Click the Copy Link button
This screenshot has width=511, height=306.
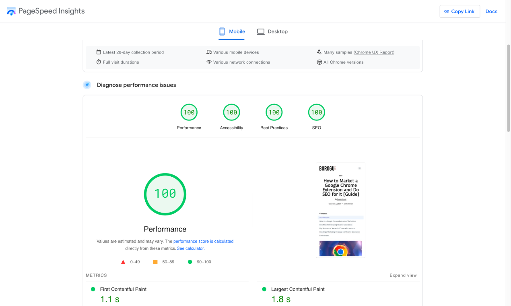459,11
